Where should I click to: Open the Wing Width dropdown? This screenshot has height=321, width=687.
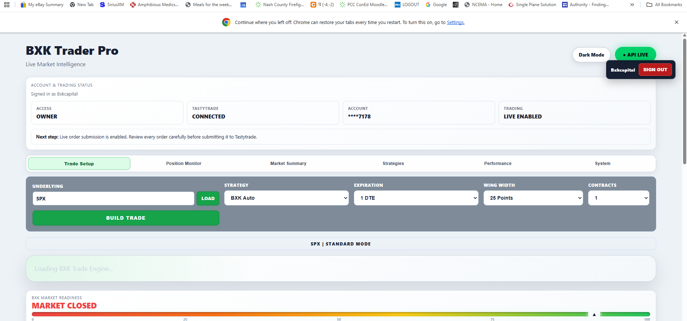[533, 198]
